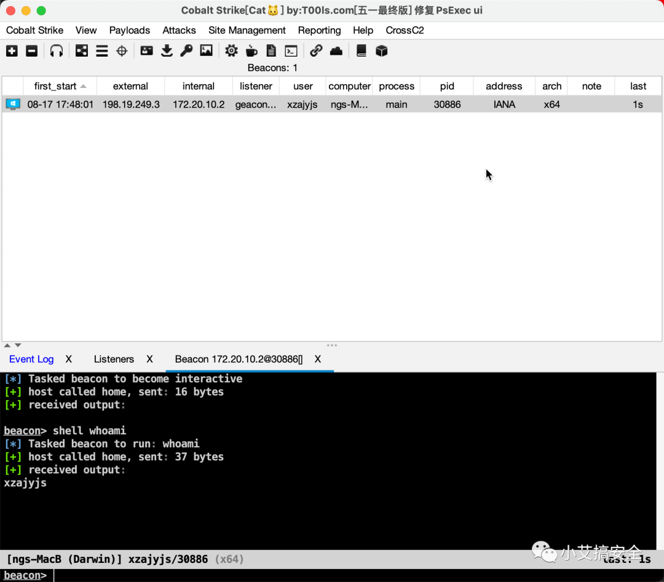The height and width of the screenshot is (582, 664).
Task: Open Downloads arrow icon
Action: coord(167,51)
